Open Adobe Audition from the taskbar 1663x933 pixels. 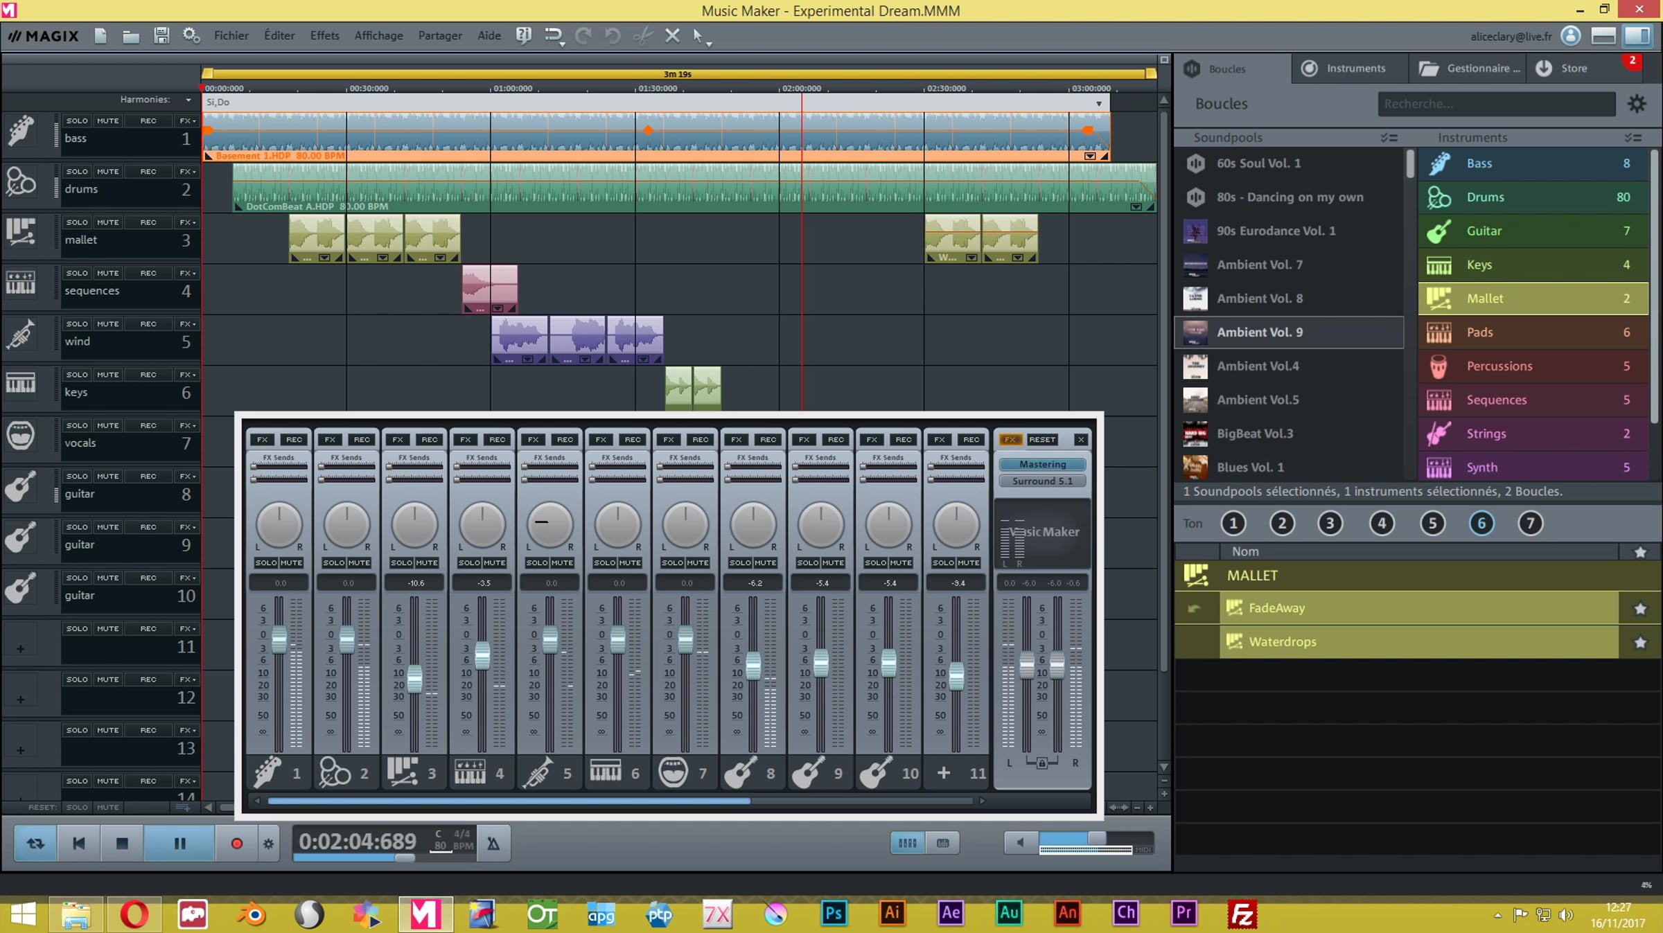pos(1009,914)
